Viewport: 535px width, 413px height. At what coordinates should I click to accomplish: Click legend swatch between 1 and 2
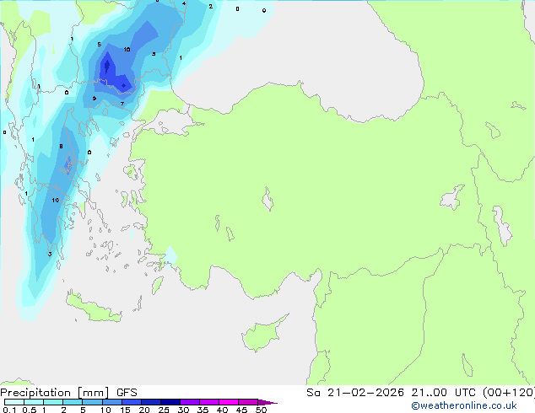53,402
